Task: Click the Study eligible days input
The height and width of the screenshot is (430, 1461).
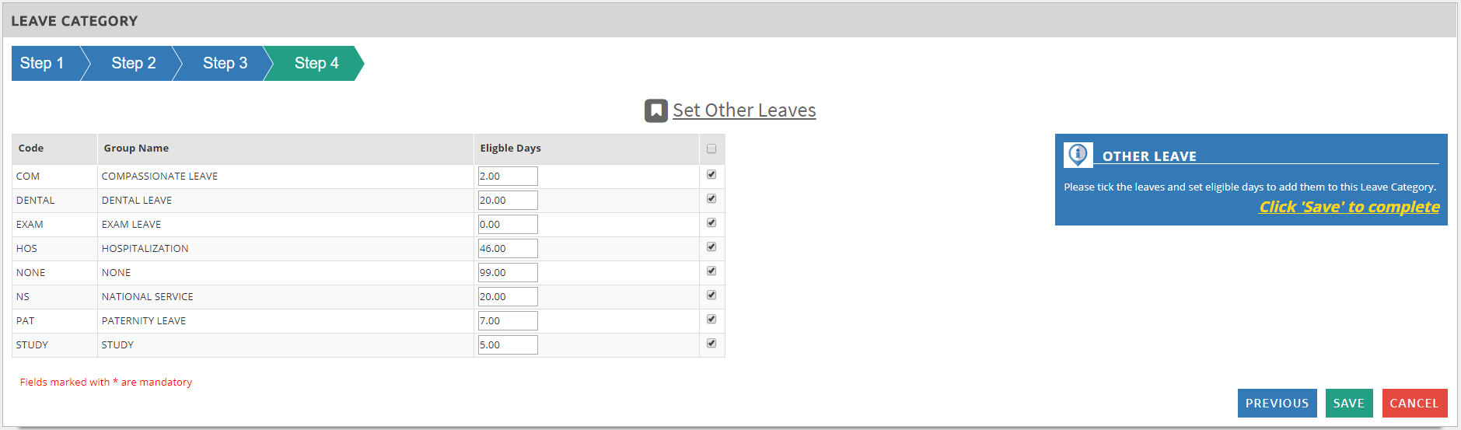Action: coord(508,345)
